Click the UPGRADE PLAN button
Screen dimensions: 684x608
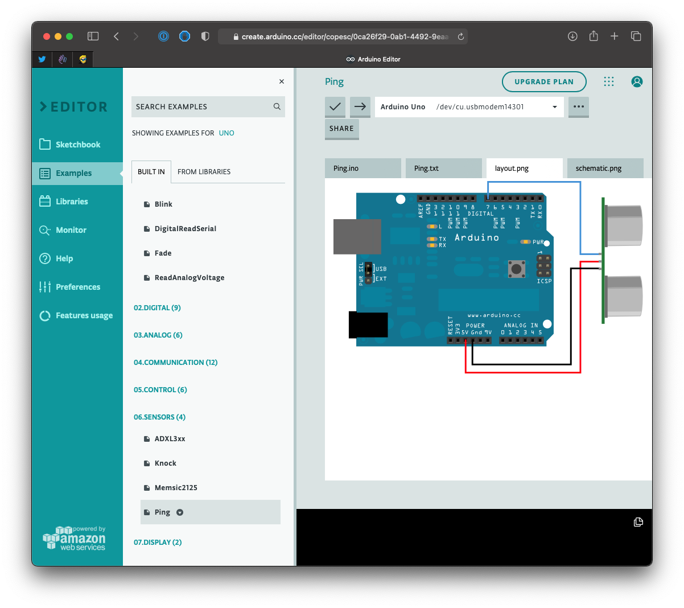tap(543, 81)
